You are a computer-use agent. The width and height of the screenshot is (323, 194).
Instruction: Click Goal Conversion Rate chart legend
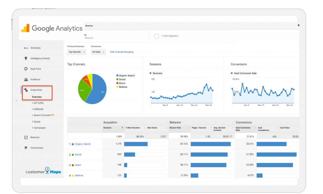(244, 73)
